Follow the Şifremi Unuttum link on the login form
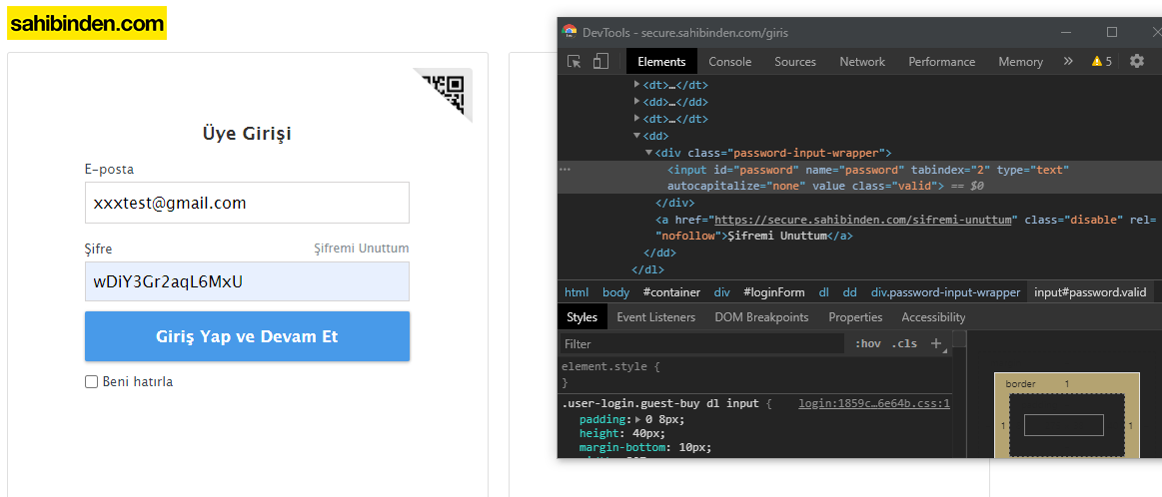This screenshot has width=1162, height=497. click(362, 248)
